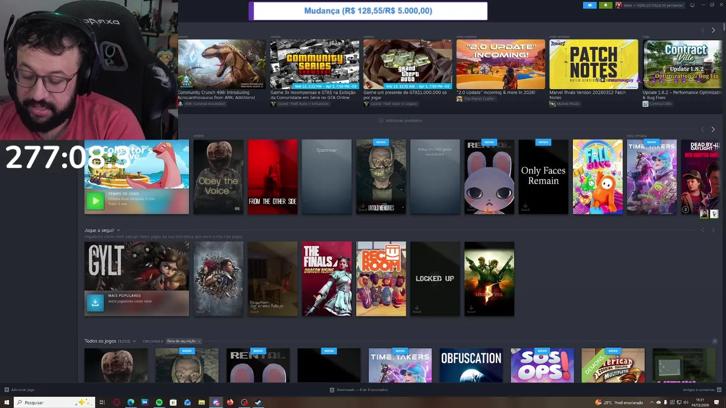The height and width of the screenshot is (408, 726).
Task: Click the blue download button under GYLT
Action: pyautogui.click(x=95, y=303)
